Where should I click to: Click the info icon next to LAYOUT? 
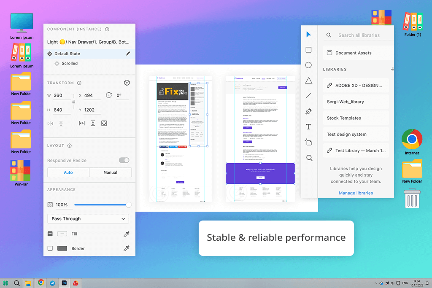click(70, 145)
